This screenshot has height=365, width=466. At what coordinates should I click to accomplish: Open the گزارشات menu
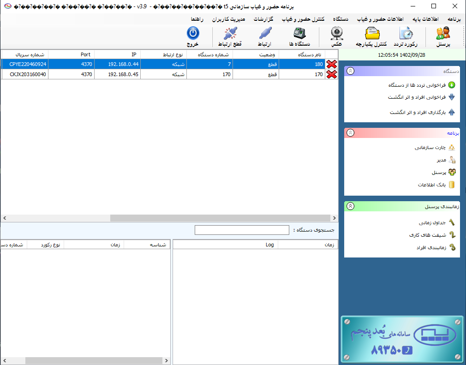tap(263, 19)
